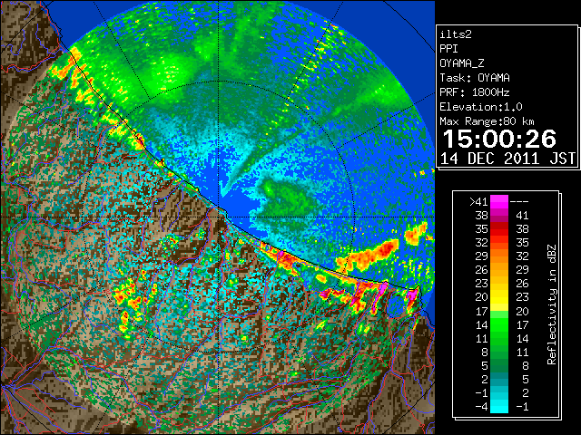Pick the red legend swatch

click(x=499, y=229)
